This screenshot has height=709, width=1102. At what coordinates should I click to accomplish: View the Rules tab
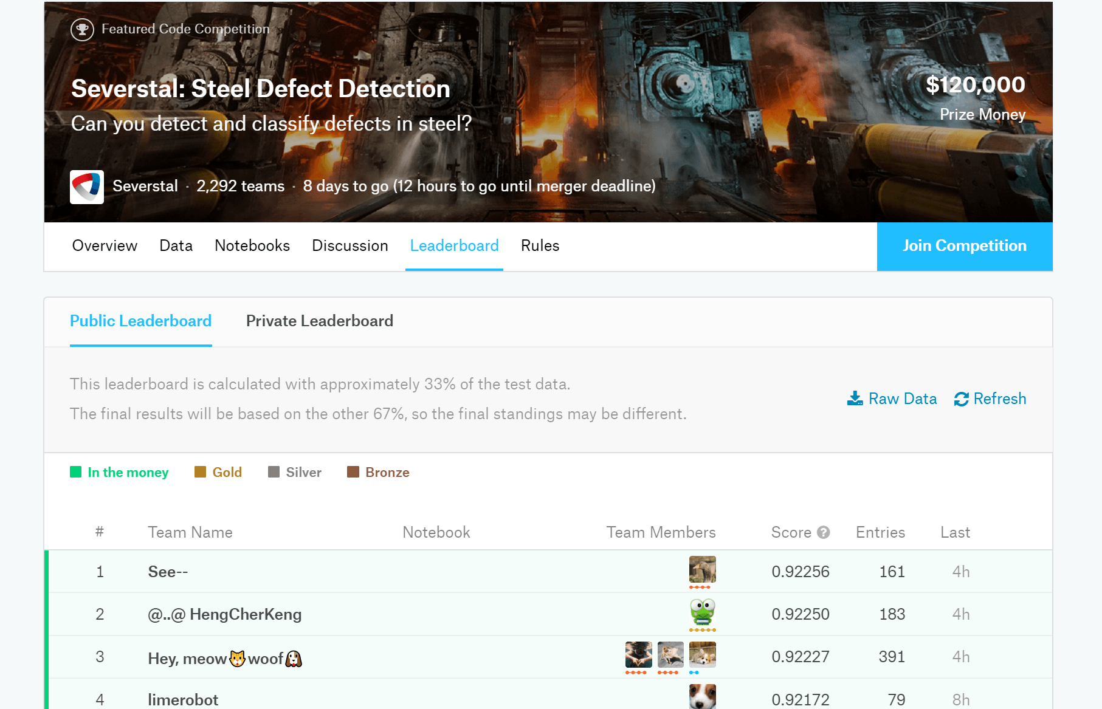pos(540,245)
